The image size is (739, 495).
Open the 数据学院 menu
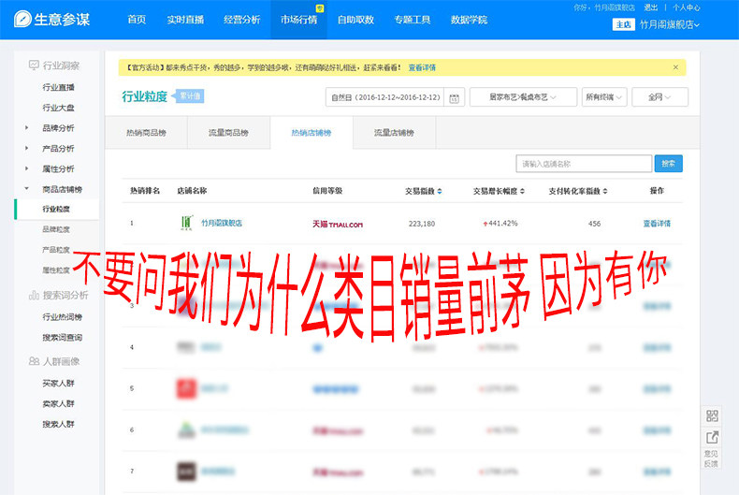pyautogui.click(x=469, y=20)
